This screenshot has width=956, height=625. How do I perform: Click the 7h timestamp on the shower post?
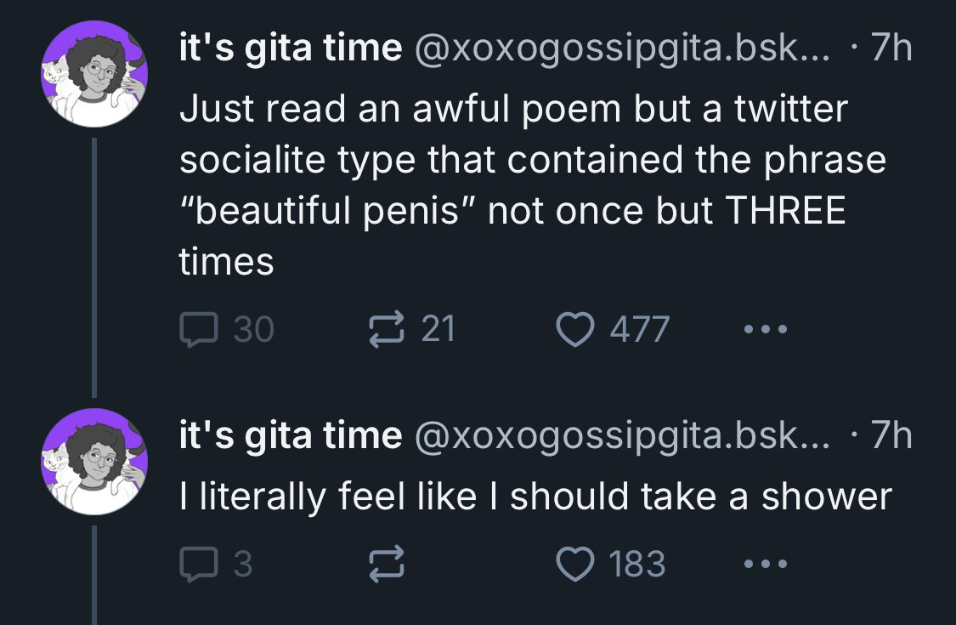[891, 436]
